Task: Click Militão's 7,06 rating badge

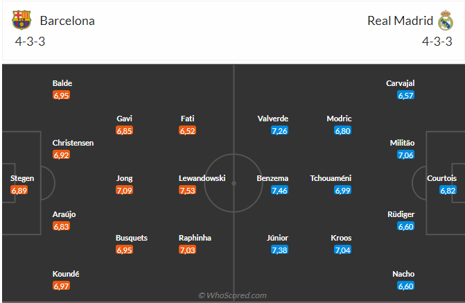Action: point(405,155)
